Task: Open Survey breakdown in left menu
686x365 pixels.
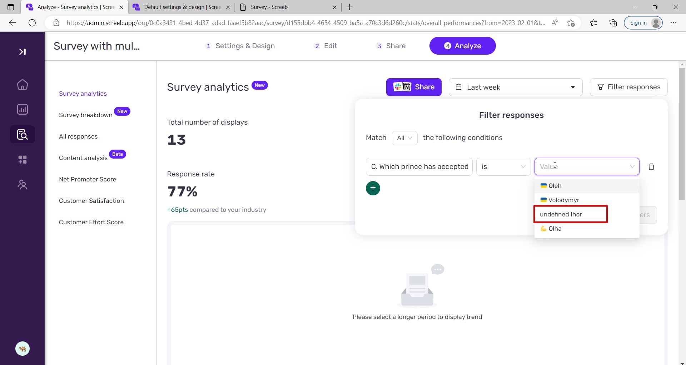Action: point(86,115)
